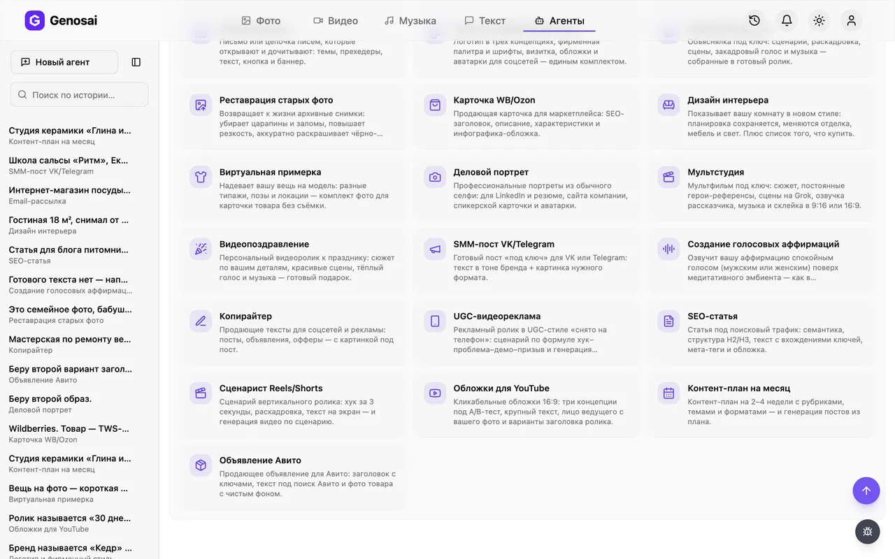Open the Деловой портрет agent title

click(491, 172)
